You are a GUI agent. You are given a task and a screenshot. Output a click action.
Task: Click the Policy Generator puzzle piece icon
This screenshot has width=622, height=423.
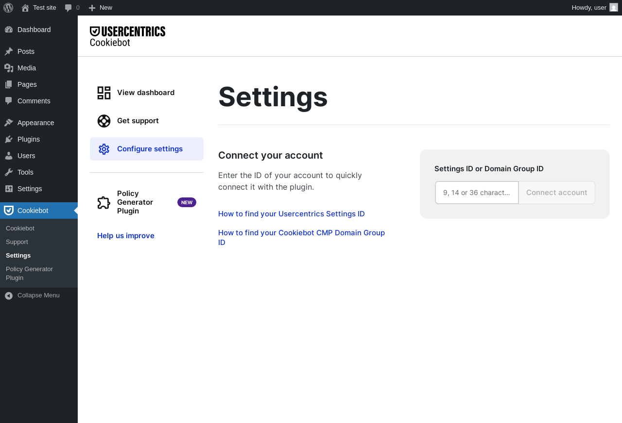tap(104, 202)
